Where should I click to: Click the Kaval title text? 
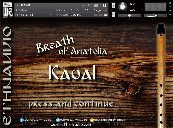click(72, 72)
